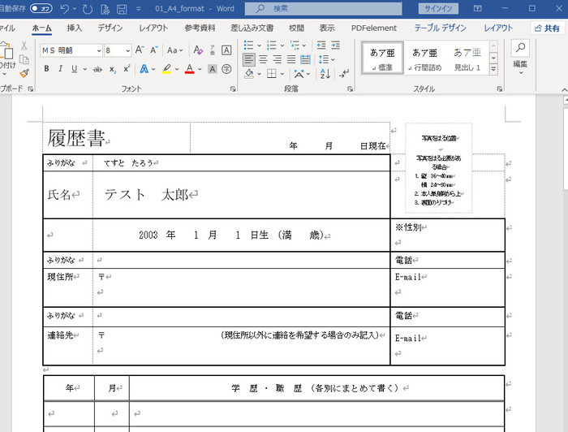Click the Redo icon in title bar
Image resolution: width=568 pixels, height=432 pixels.
click(x=88, y=9)
